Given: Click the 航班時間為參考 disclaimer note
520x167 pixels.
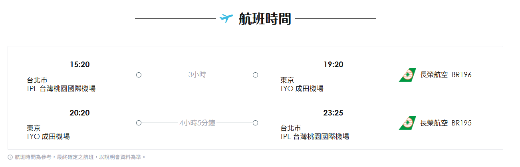Looking at the screenshot, I should [80, 157].
